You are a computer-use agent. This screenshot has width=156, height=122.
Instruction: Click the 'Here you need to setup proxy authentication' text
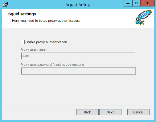point(46,21)
